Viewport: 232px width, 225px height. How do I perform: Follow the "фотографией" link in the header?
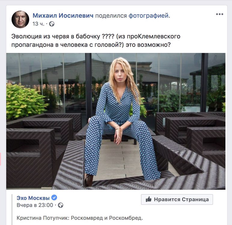point(148,16)
